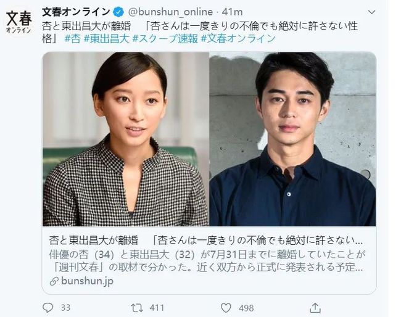The image size is (401, 317).
Task: Open the #スクープ速報 hashtag
Action: 165,39
